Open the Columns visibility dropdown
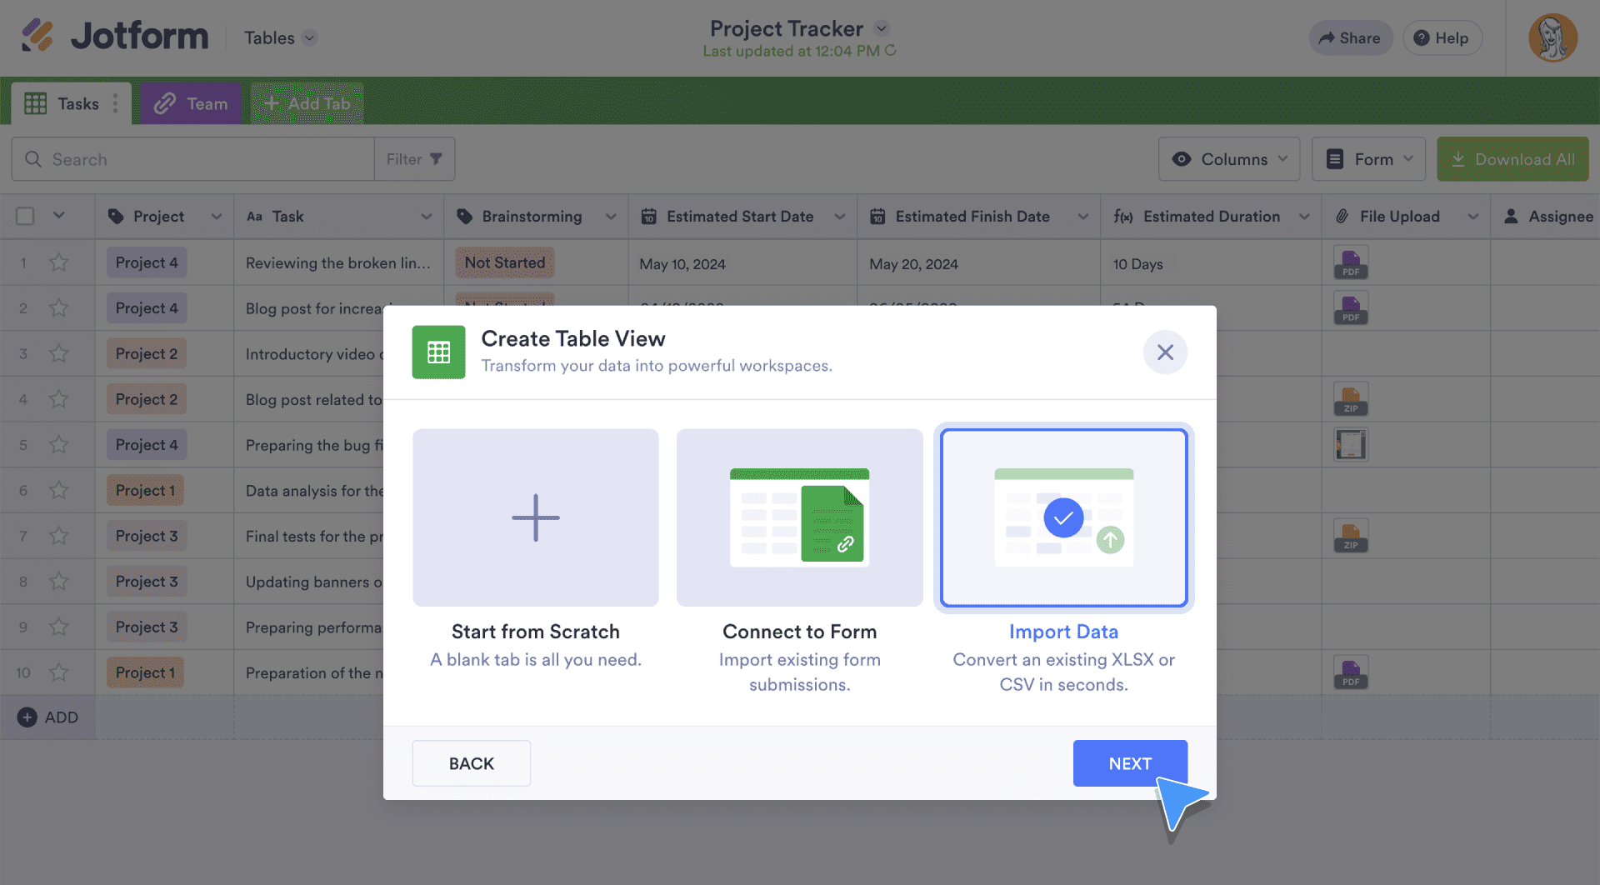The width and height of the screenshot is (1600, 885). (1228, 159)
